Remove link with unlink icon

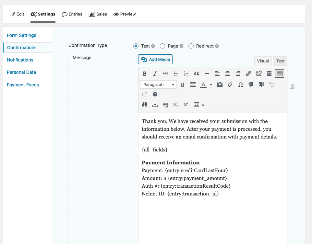tap(259, 74)
